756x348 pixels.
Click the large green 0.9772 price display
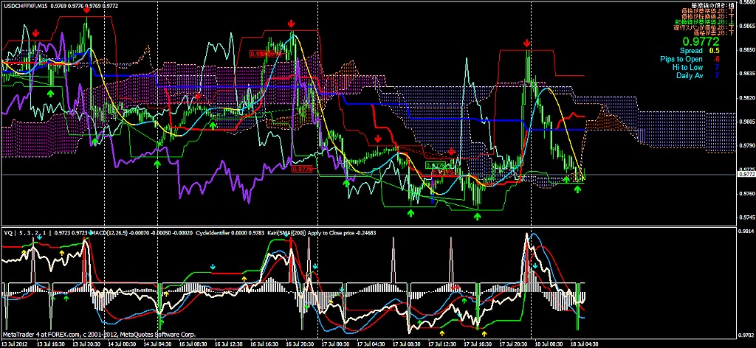pos(701,41)
